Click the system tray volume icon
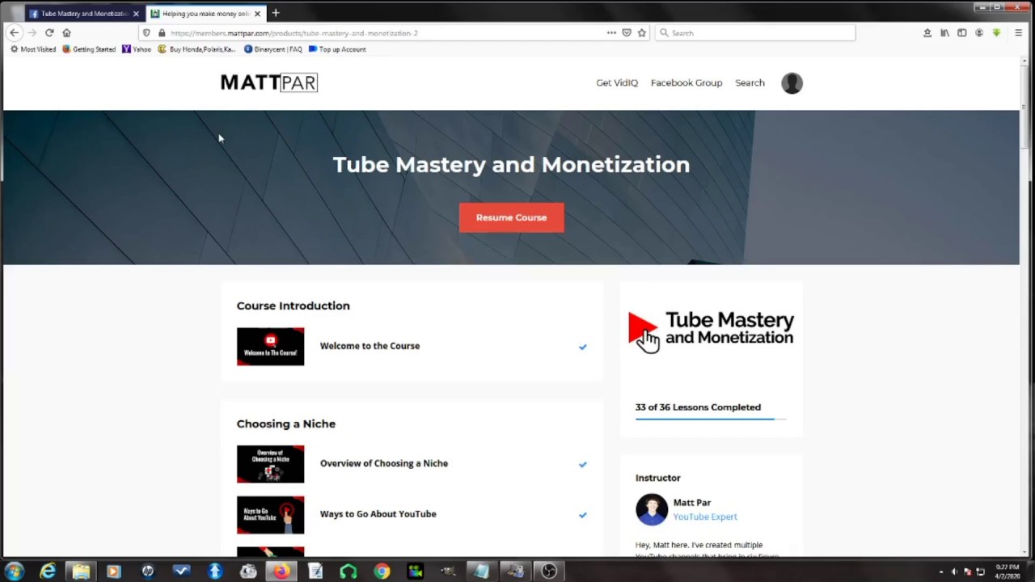 954,572
